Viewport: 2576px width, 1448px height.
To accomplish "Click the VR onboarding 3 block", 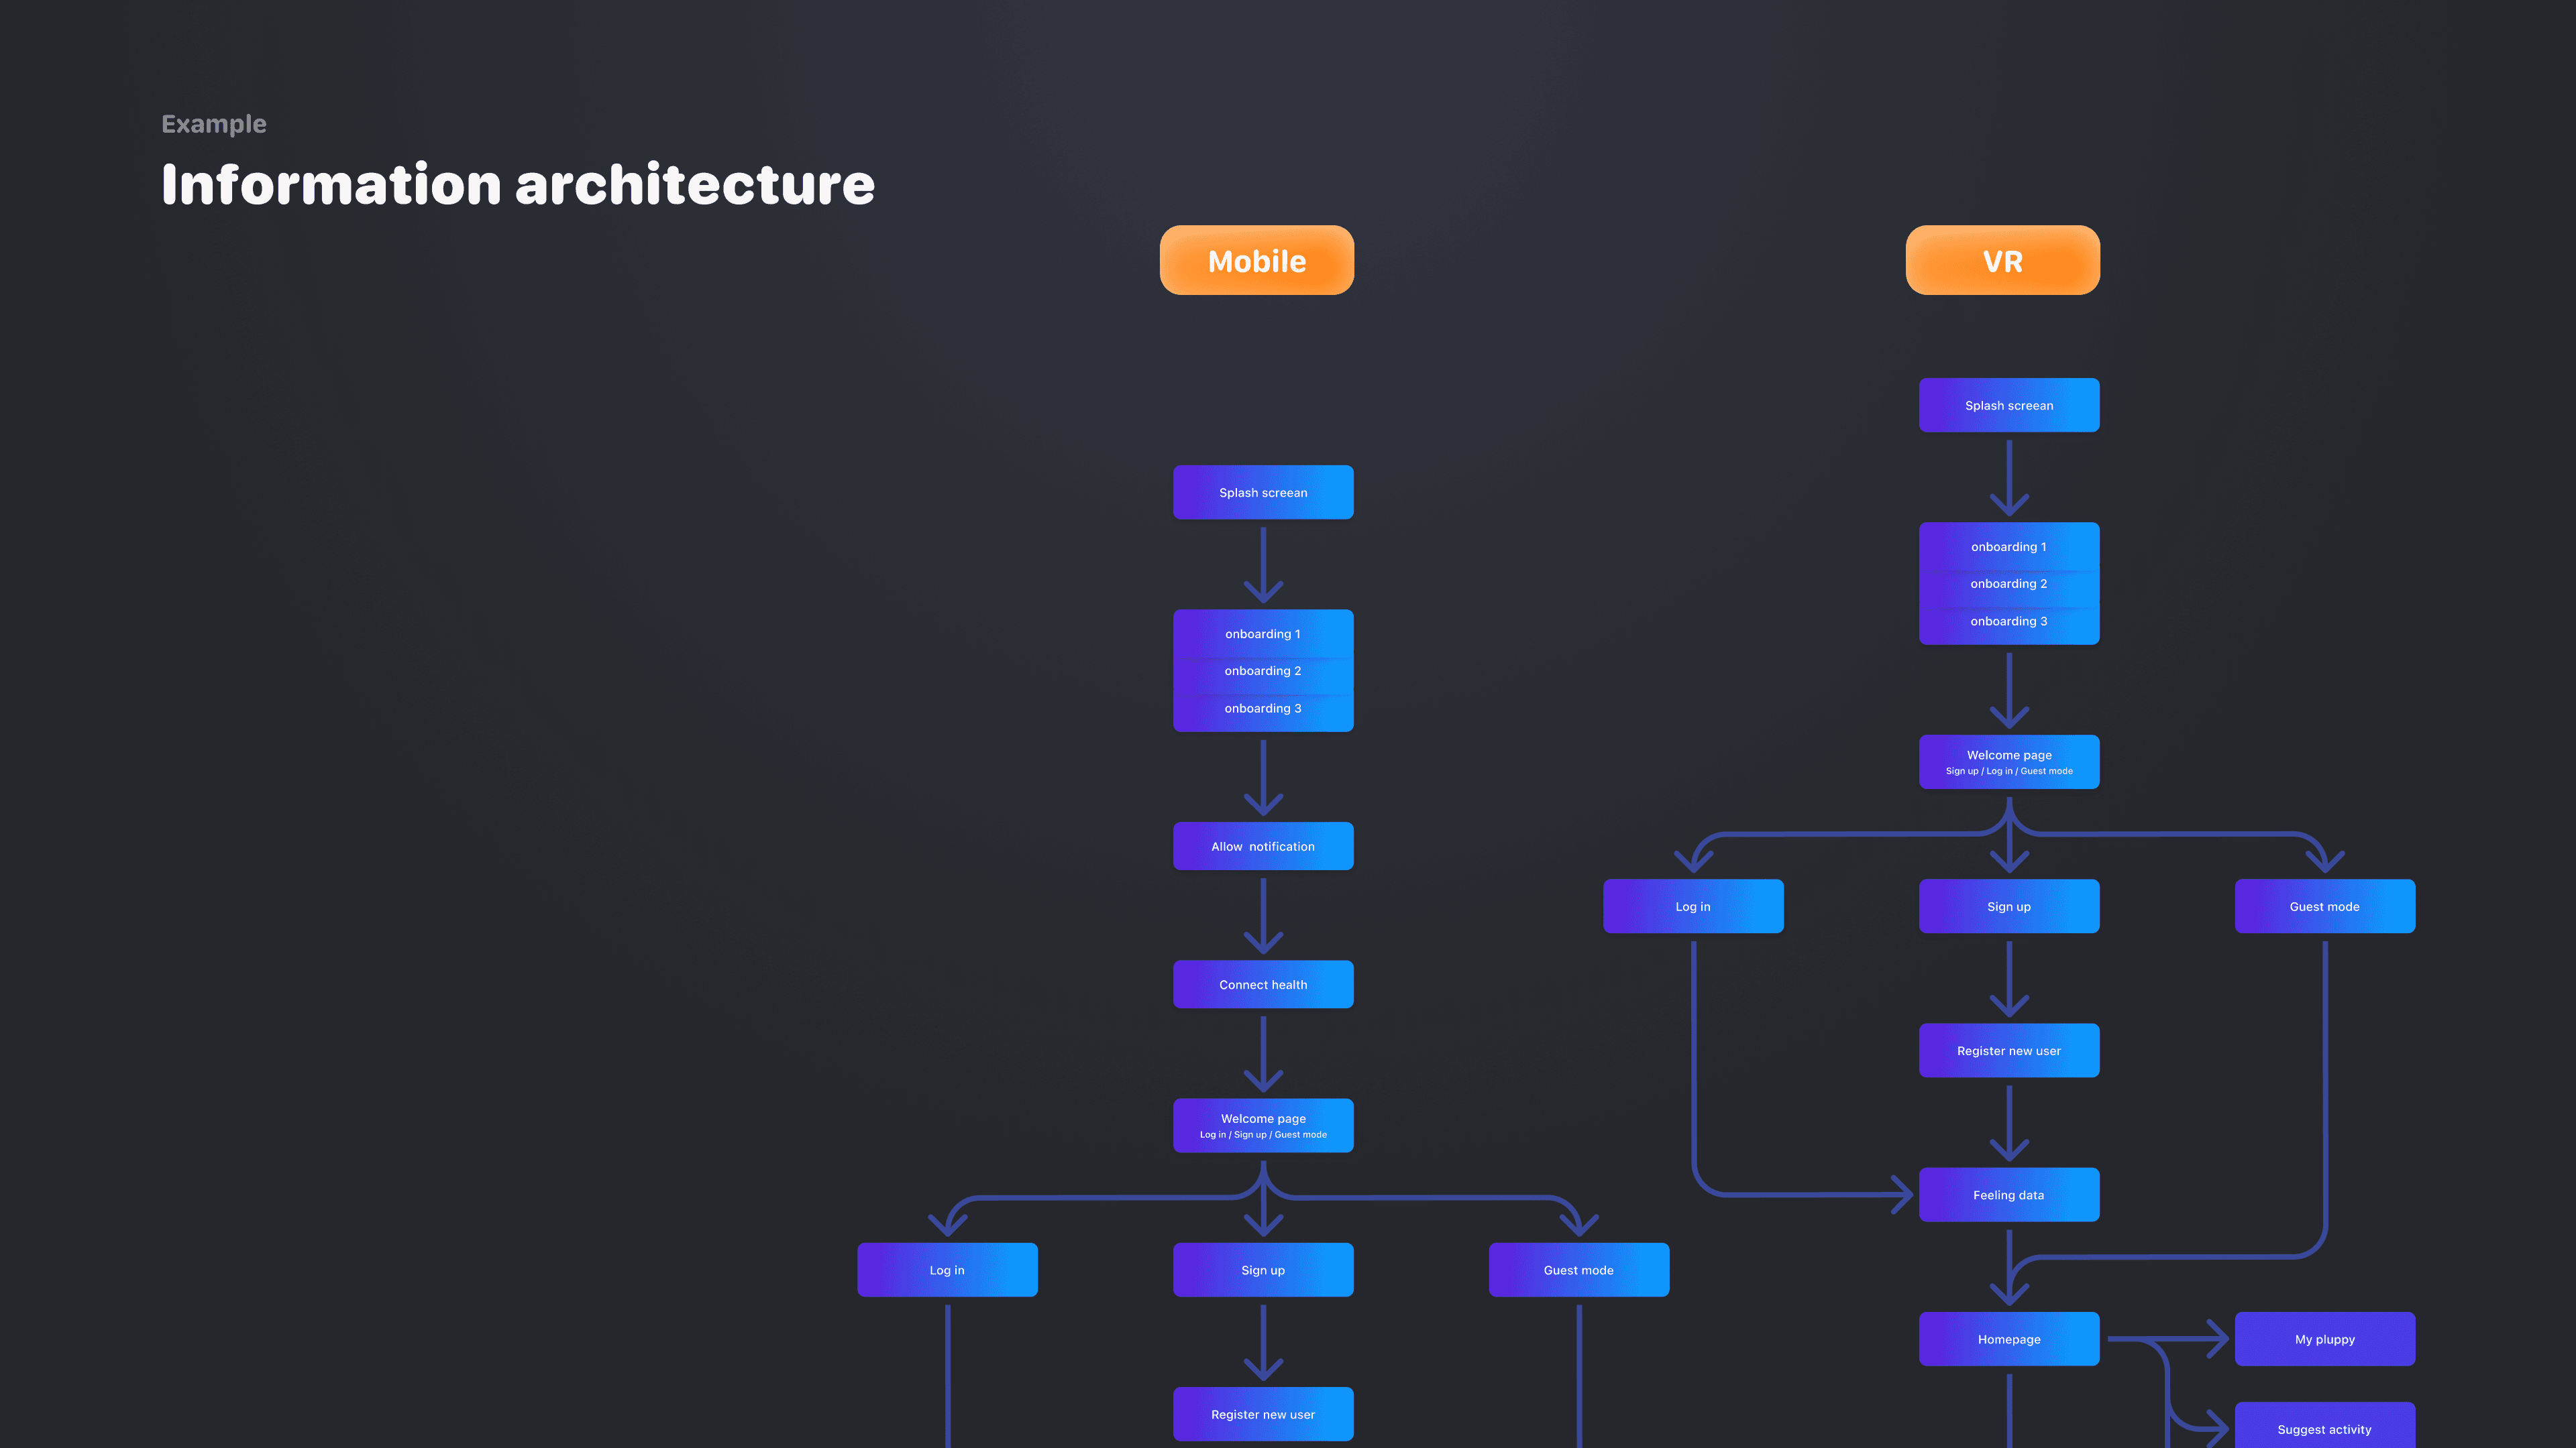I will pyautogui.click(x=2008, y=621).
